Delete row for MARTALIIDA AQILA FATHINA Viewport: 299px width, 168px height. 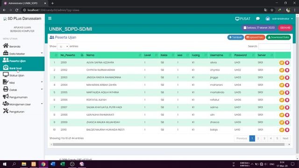[x=287, y=92]
